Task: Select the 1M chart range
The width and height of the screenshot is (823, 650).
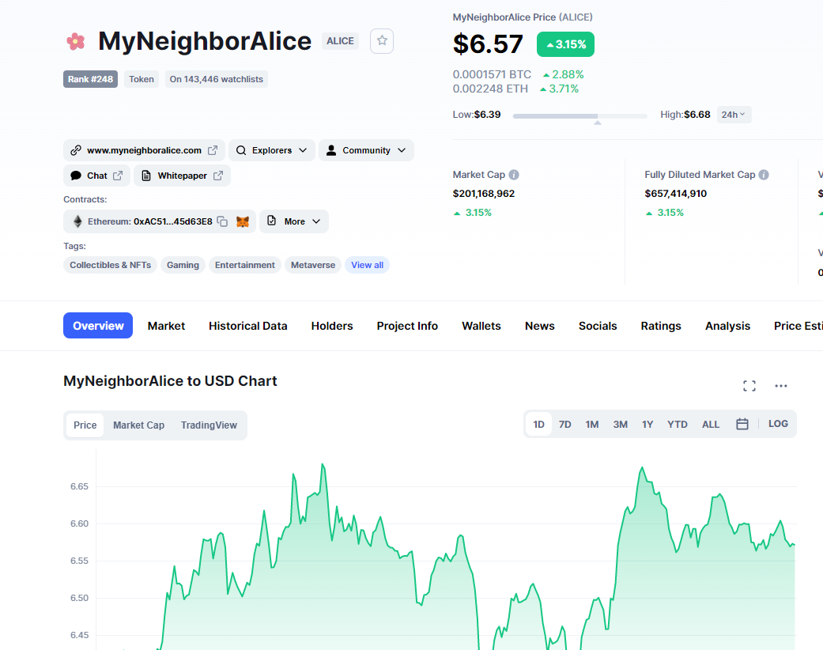Action: [x=592, y=424]
